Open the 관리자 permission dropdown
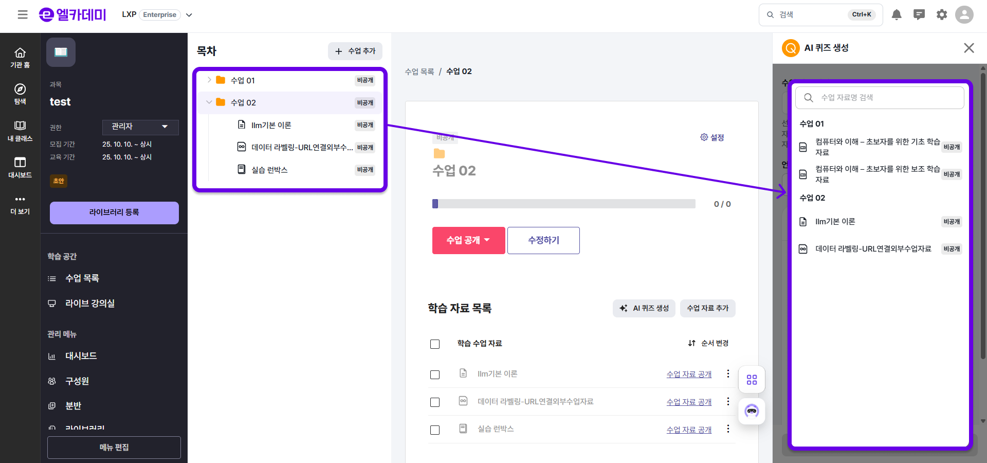 click(140, 127)
